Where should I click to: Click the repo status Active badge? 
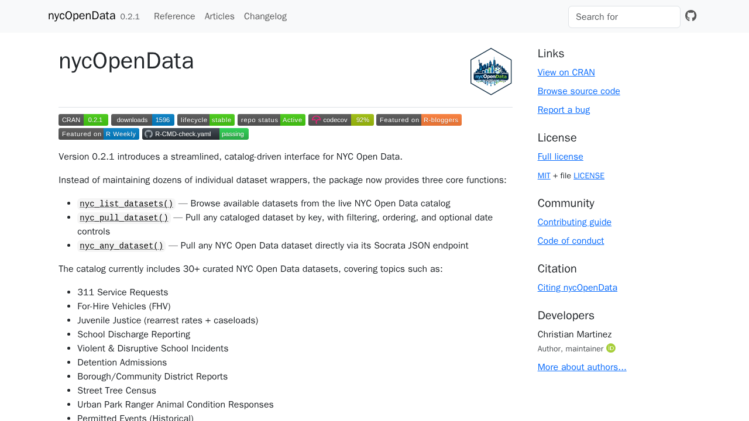tap(272, 120)
